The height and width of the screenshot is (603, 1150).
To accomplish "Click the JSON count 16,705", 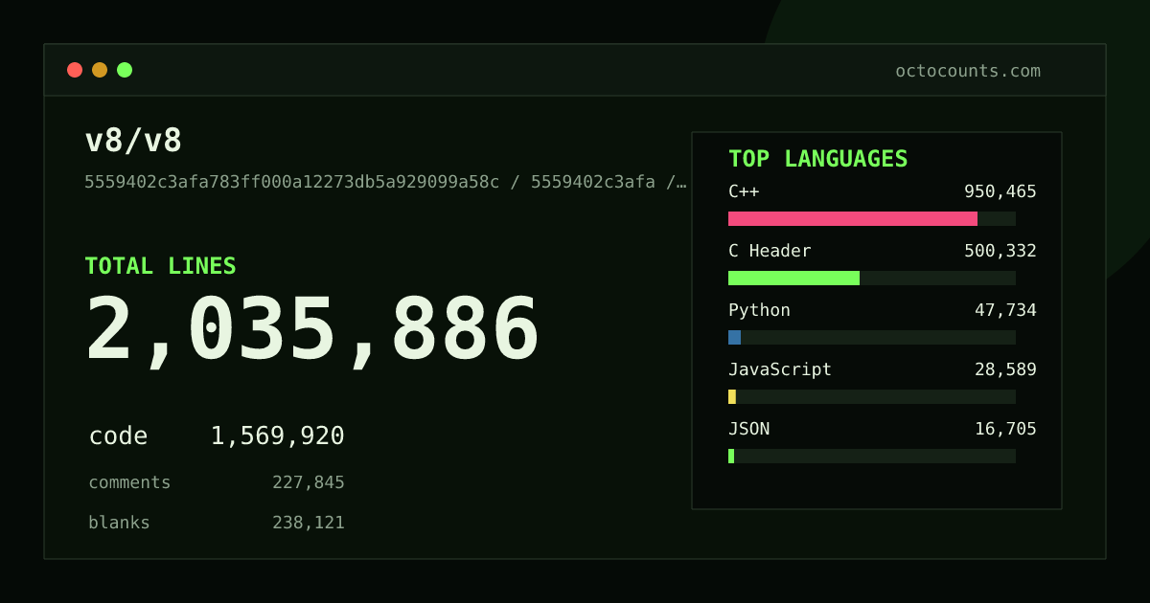I will click(x=1005, y=429).
